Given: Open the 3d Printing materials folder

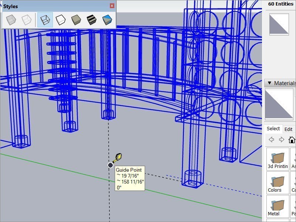Looking at the screenshot, I should [x=278, y=159].
